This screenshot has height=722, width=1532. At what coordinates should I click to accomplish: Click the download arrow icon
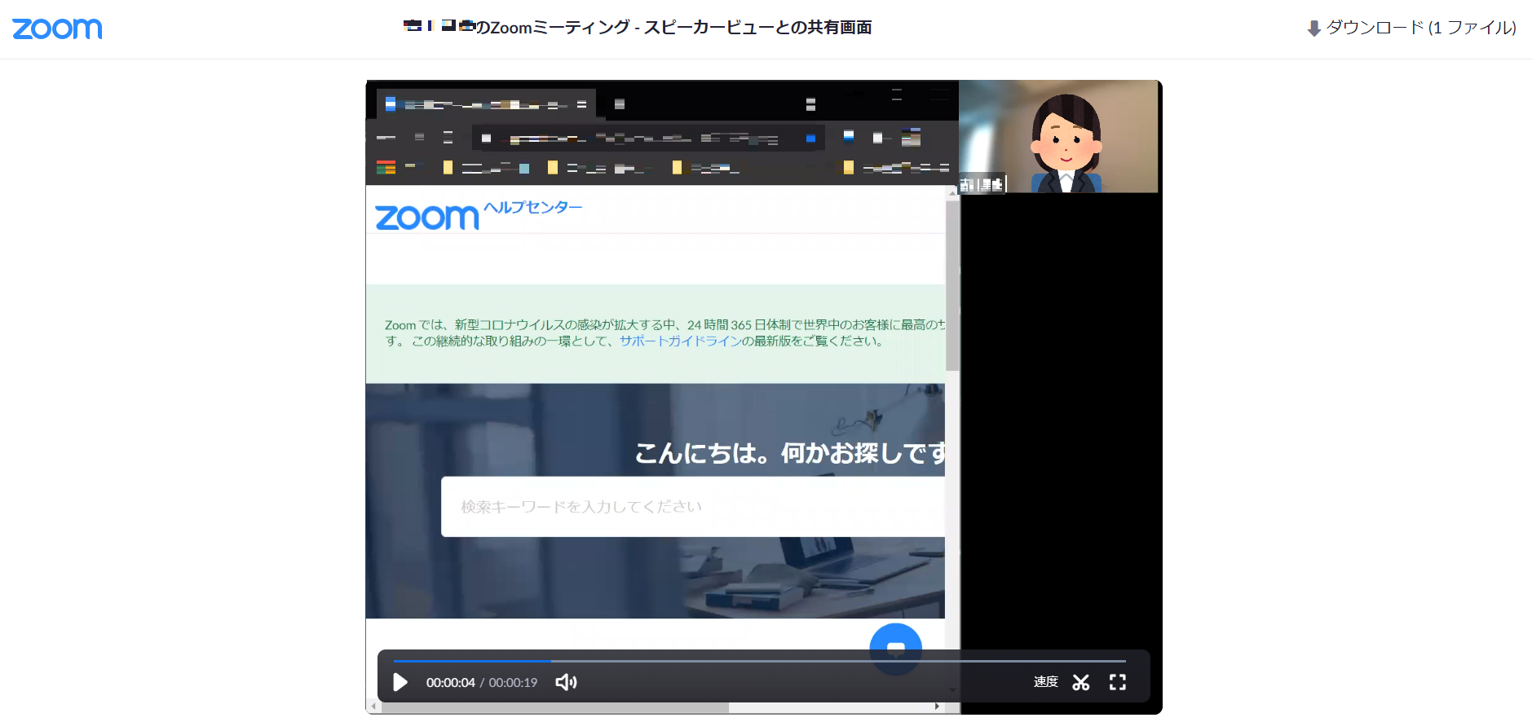click(x=1313, y=29)
